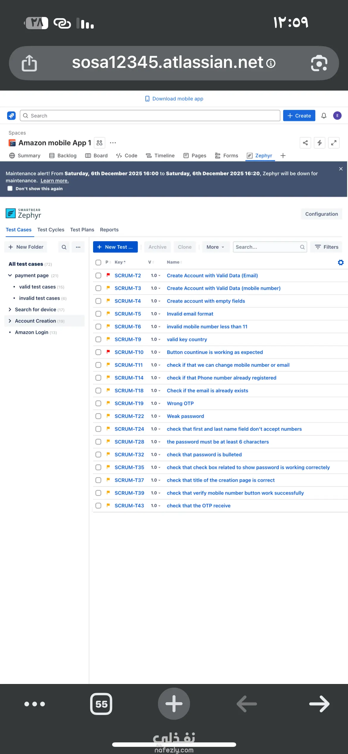This screenshot has width=348, height=754.
Task: Click the Zephyr logo
Action: (x=23, y=214)
